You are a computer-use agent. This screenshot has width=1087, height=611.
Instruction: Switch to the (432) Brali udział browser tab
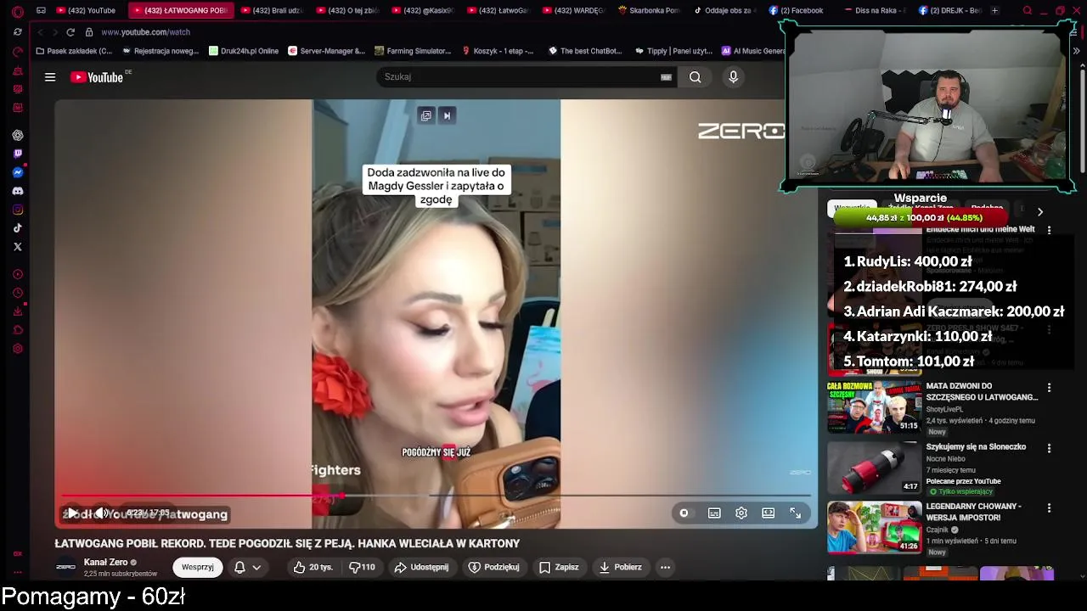[x=272, y=11]
